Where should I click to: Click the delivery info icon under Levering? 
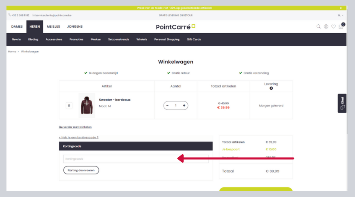pos(271,88)
